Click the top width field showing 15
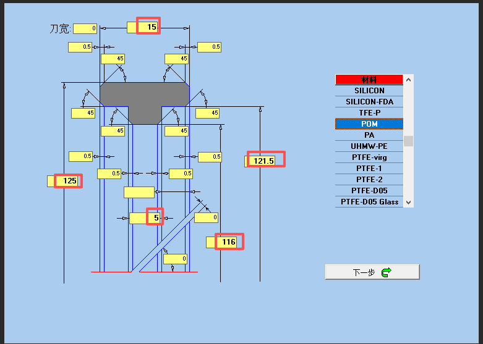The height and width of the screenshot is (344, 483). tap(143, 27)
